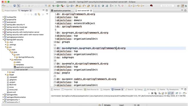The width and height of the screenshot is (188, 106).
Task: Open the Servers tab
Action: coord(78,90)
